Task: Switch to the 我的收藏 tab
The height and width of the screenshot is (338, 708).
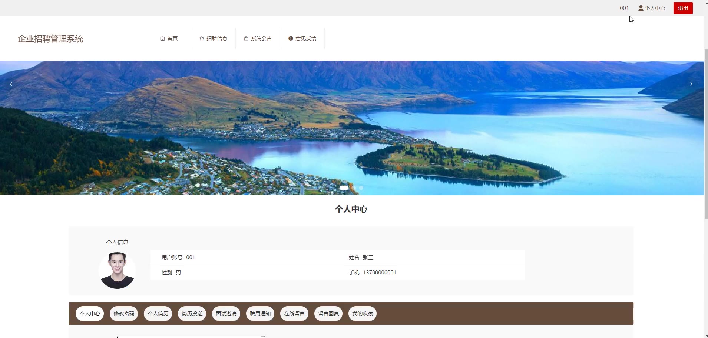Action: (x=363, y=314)
